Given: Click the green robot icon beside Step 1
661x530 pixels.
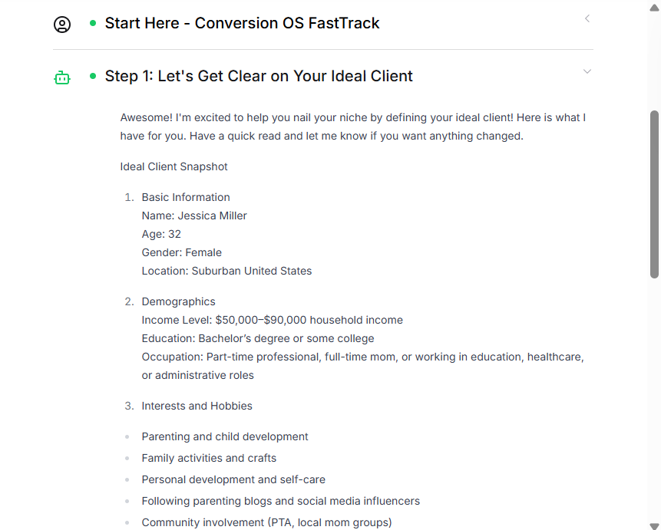Looking at the screenshot, I should (62, 77).
